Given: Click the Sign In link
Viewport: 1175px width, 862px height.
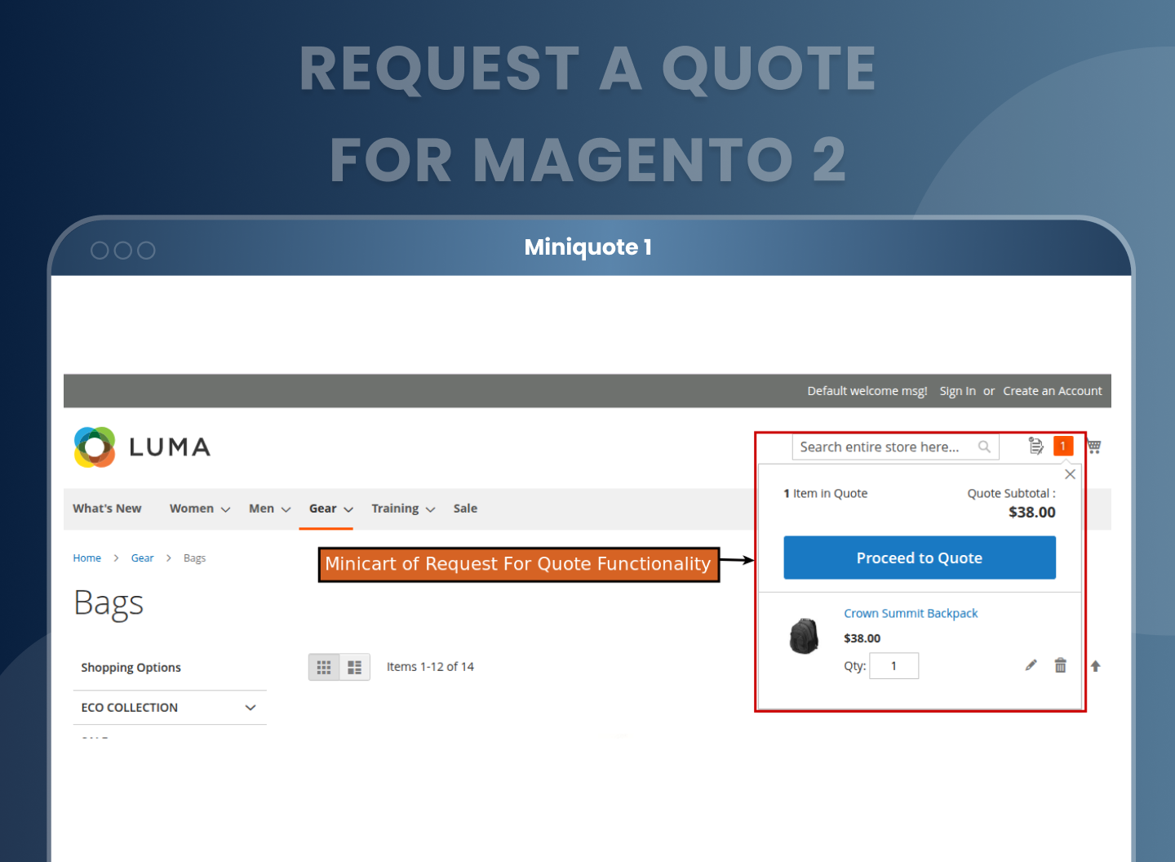Looking at the screenshot, I should [x=957, y=391].
